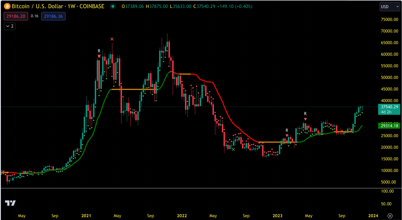402x220 pixels.
Task: Click the 60000.00 price axis label
Action: point(390,54)
